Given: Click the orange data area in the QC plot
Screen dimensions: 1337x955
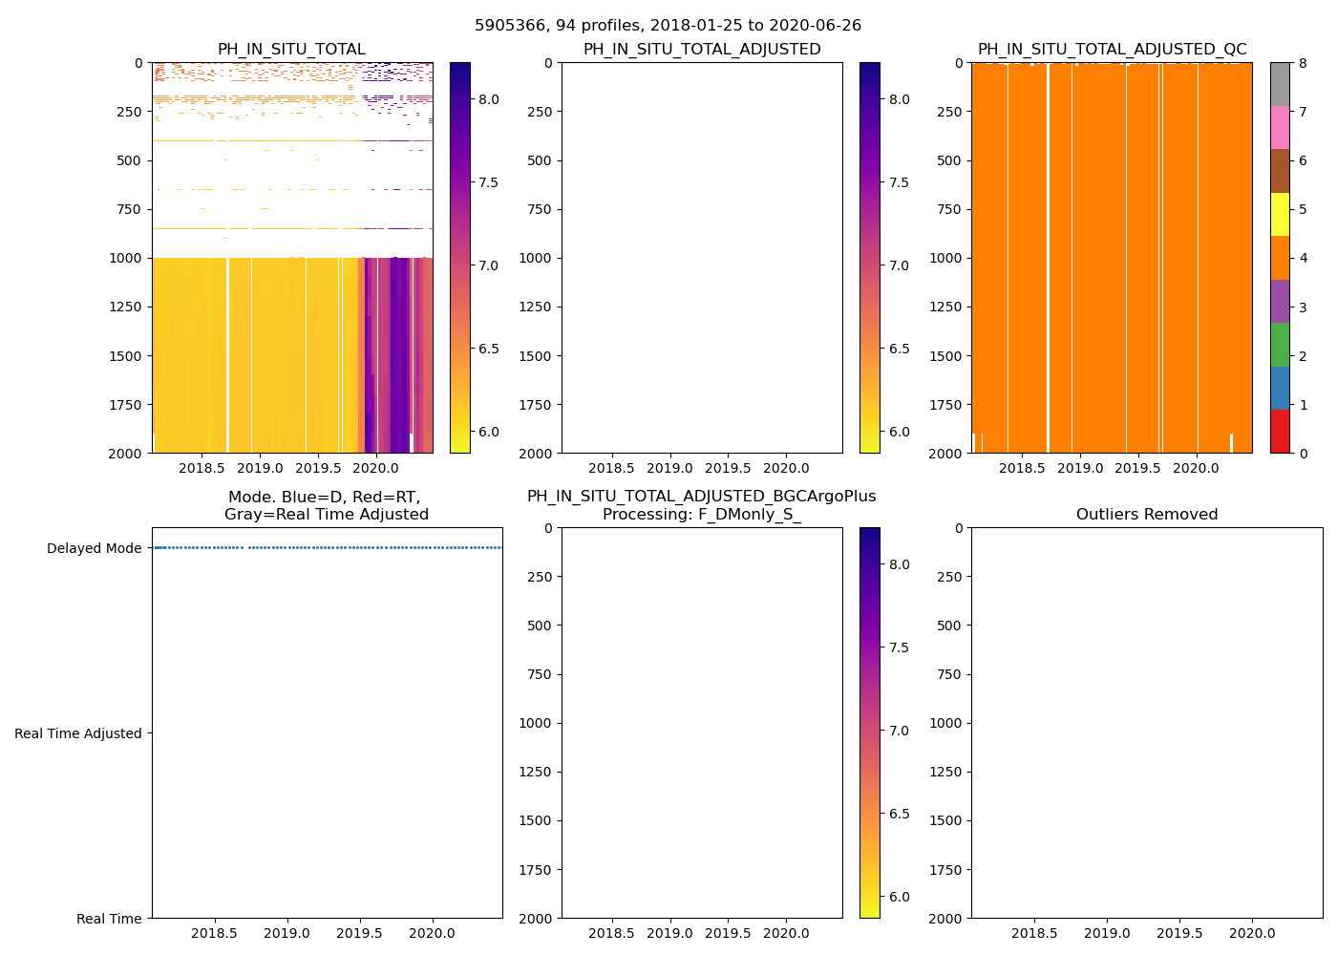Looking at the screenshot, I should 1112,258.
